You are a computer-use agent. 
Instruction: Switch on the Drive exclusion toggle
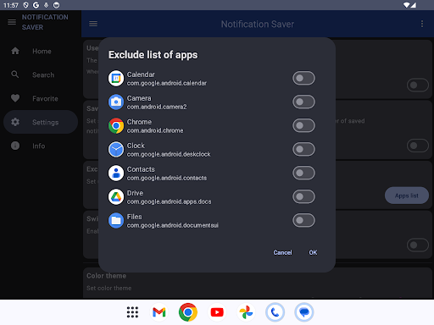tap(303, 196)
